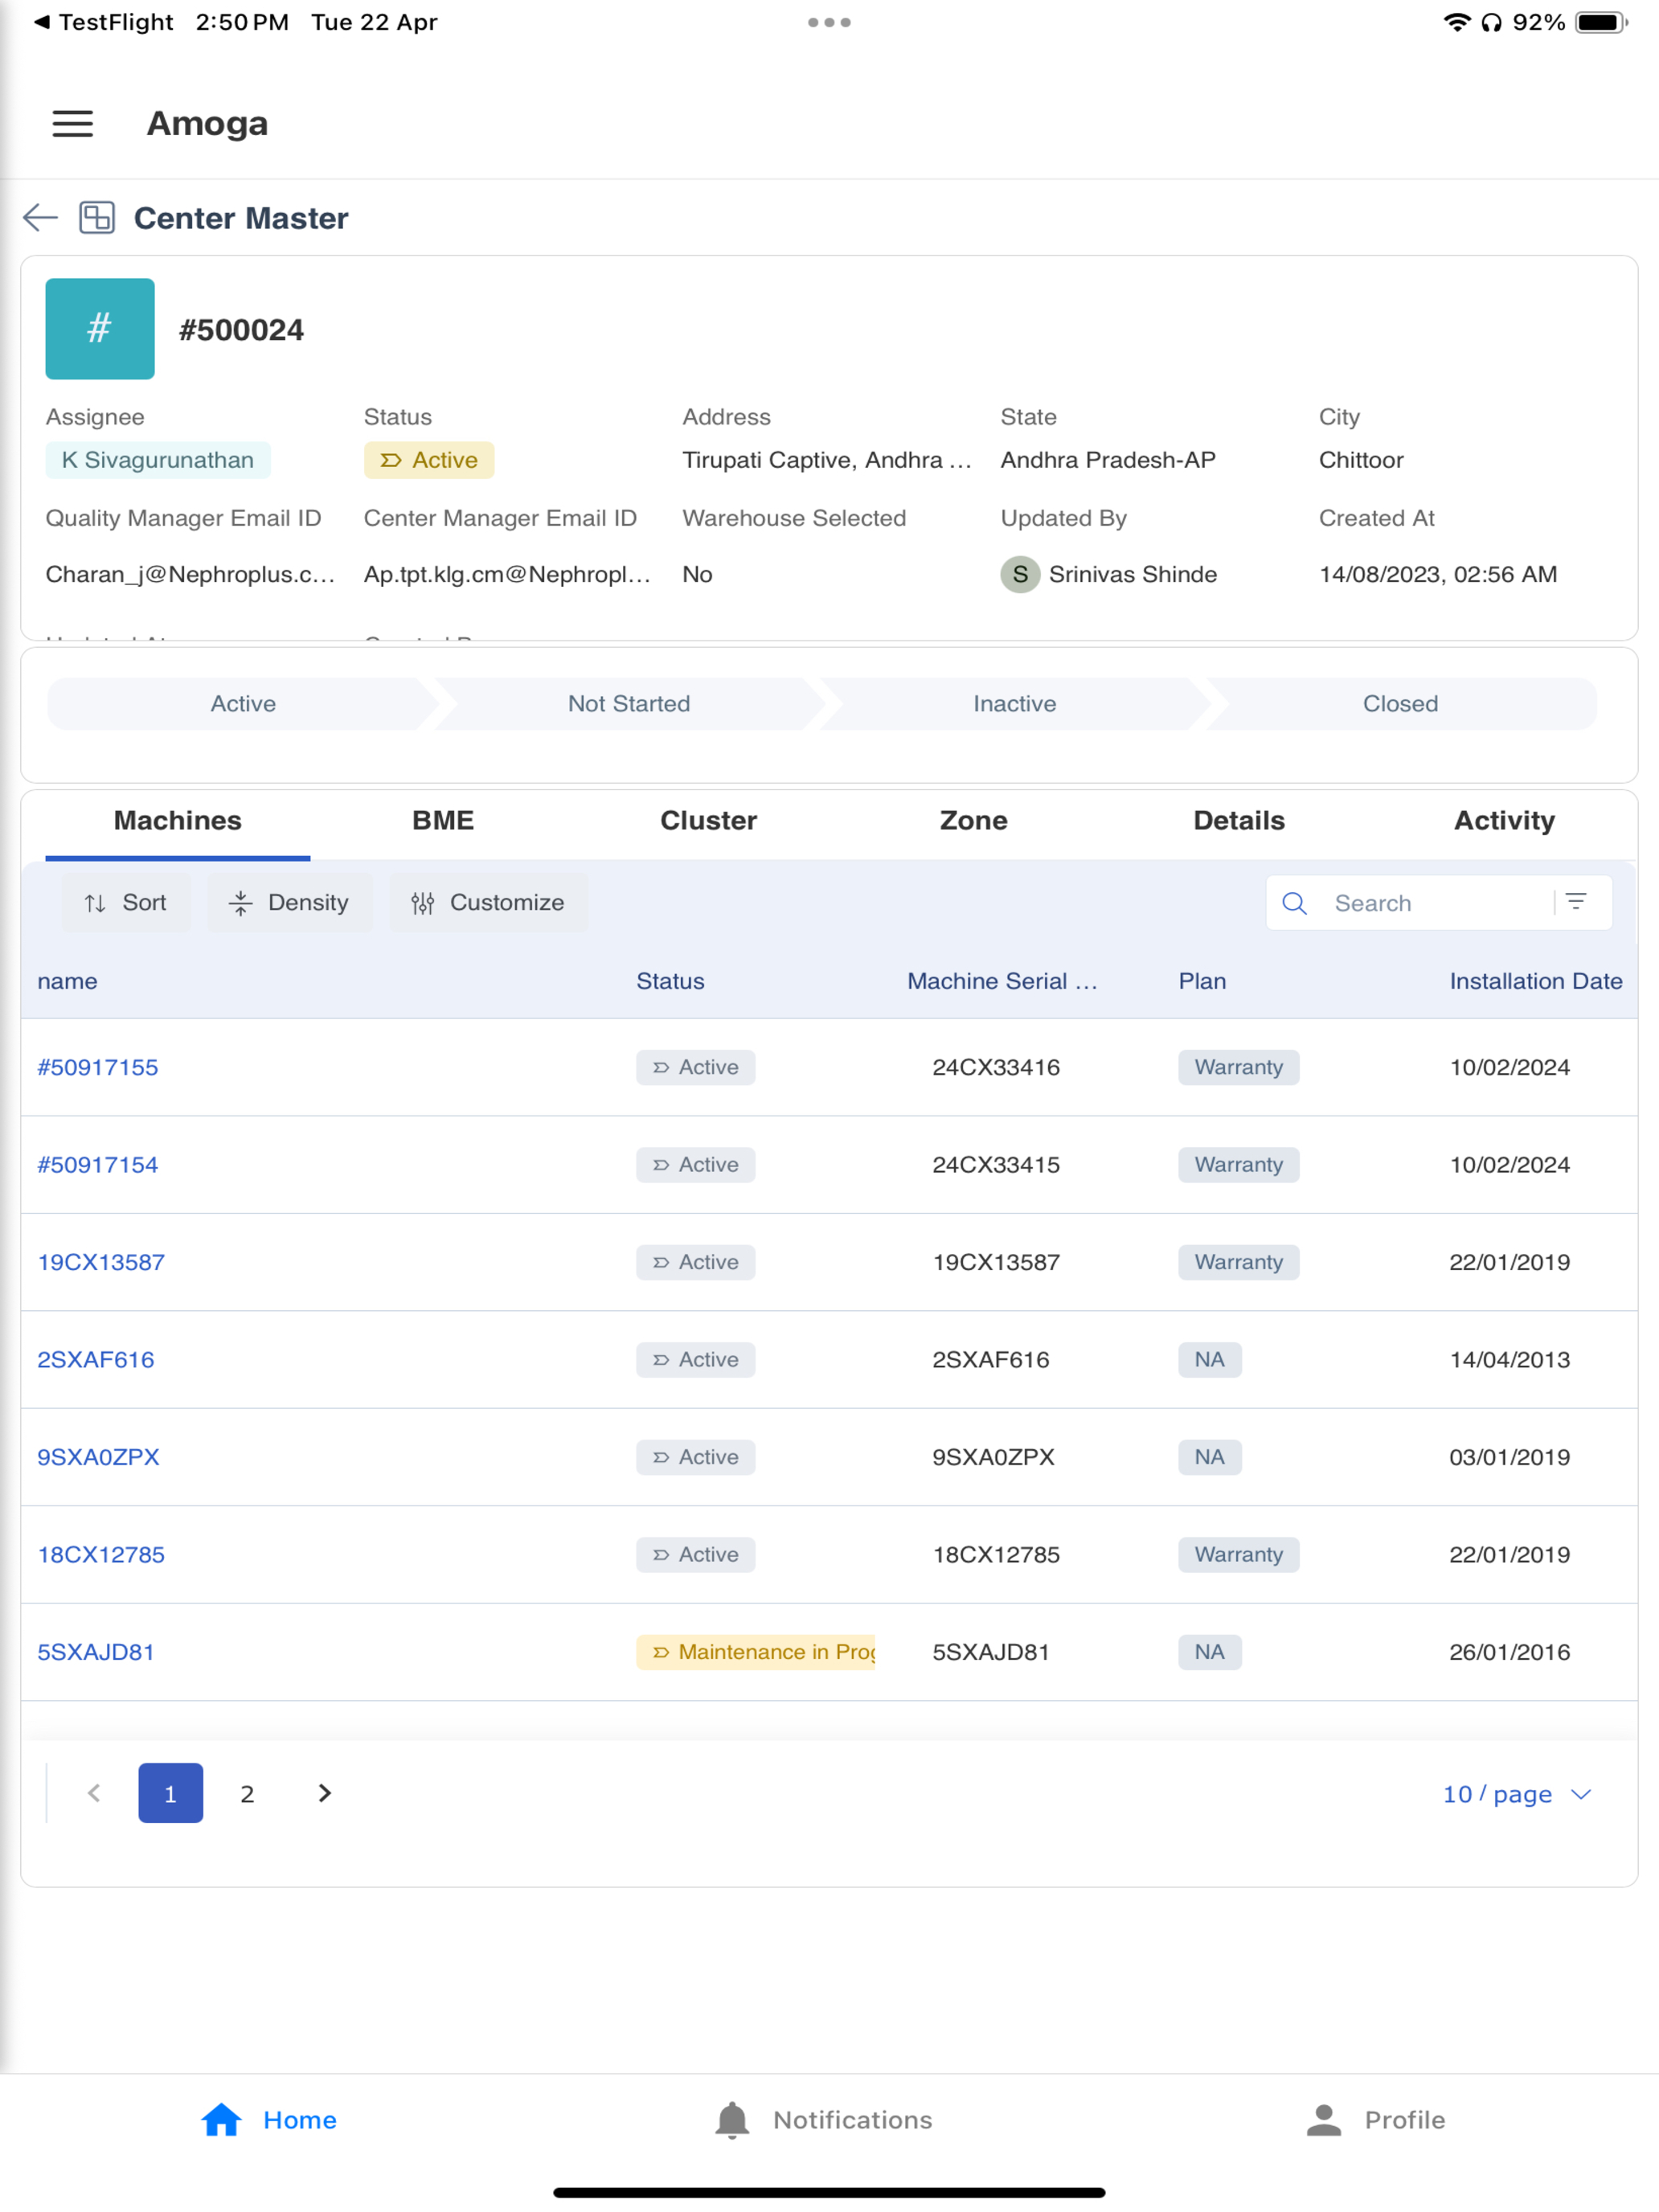Viewport: 1659px width, 2212px height.
Task: Open machine 2SXAF616 link
Action: tap(96, 1360)
